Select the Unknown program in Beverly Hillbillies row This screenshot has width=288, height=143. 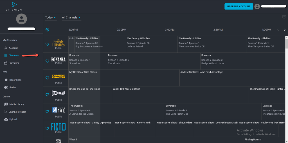click(x=72, y=44)
